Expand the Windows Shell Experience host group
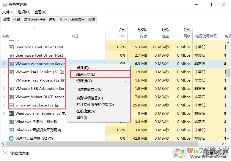Viewport: 231px width, 161px height. (x=4, y=114)
